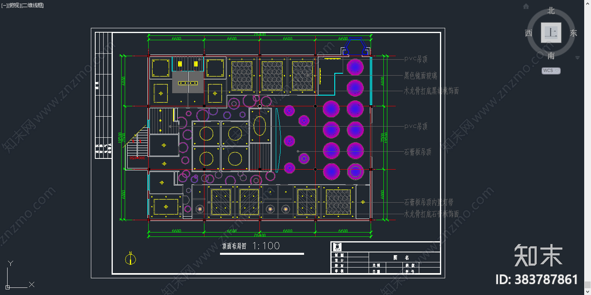Open the ViewCube options triangle menu

pos(577,58)
